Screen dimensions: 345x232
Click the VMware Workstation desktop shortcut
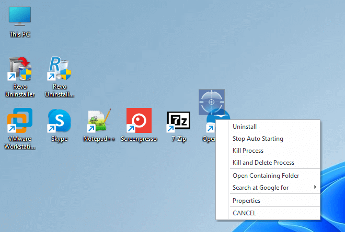point(20,121)
